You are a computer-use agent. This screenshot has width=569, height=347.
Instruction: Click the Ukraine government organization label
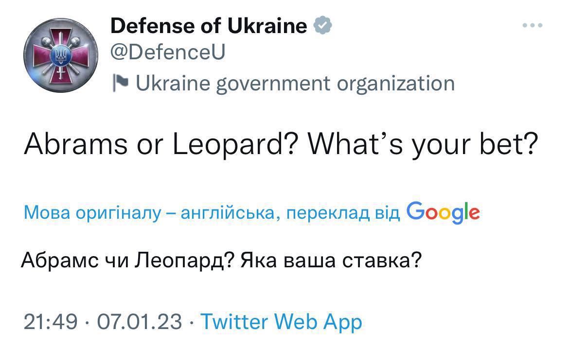[x=295, y=83]
